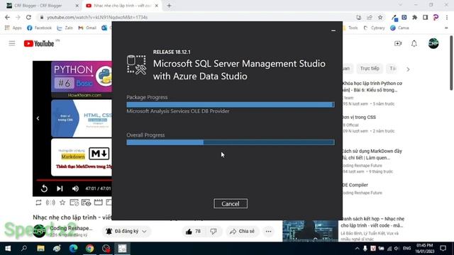Open the mix thumbnail beside Danh sách kết hợp
The image size is (454, 255).
[x=310, y=231]
